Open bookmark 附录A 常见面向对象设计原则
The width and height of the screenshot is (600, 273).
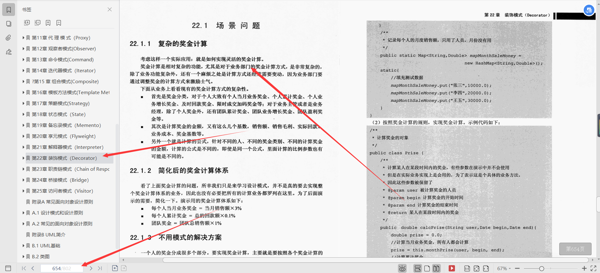[x=62, y=202]
